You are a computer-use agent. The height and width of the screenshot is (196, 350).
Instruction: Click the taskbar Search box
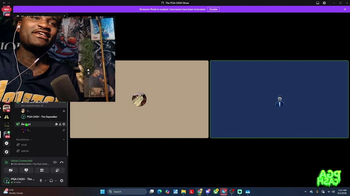point(127,192)
